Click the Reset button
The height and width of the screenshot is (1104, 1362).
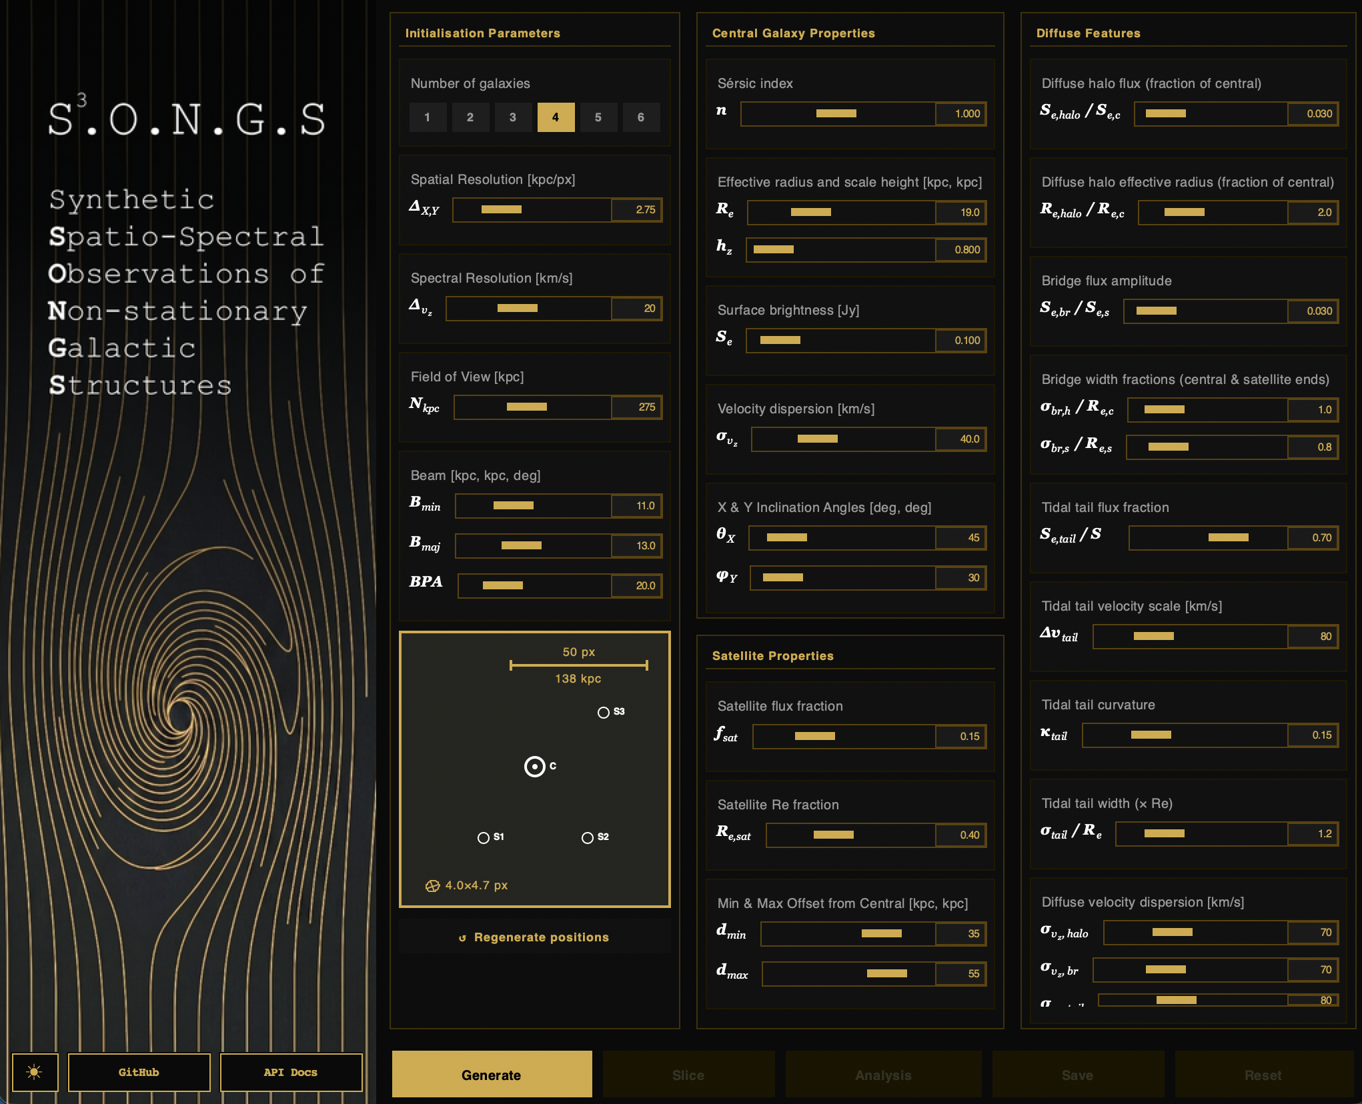click(x=1263, y=1075)
